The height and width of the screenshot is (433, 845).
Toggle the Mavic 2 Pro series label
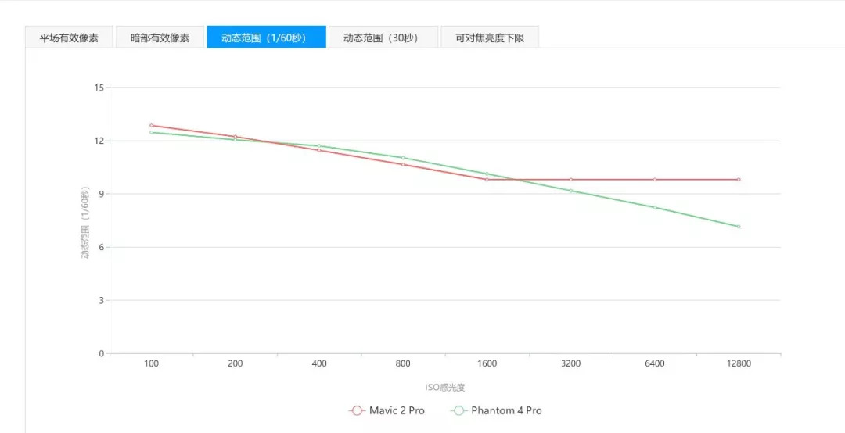click(397, 410)
